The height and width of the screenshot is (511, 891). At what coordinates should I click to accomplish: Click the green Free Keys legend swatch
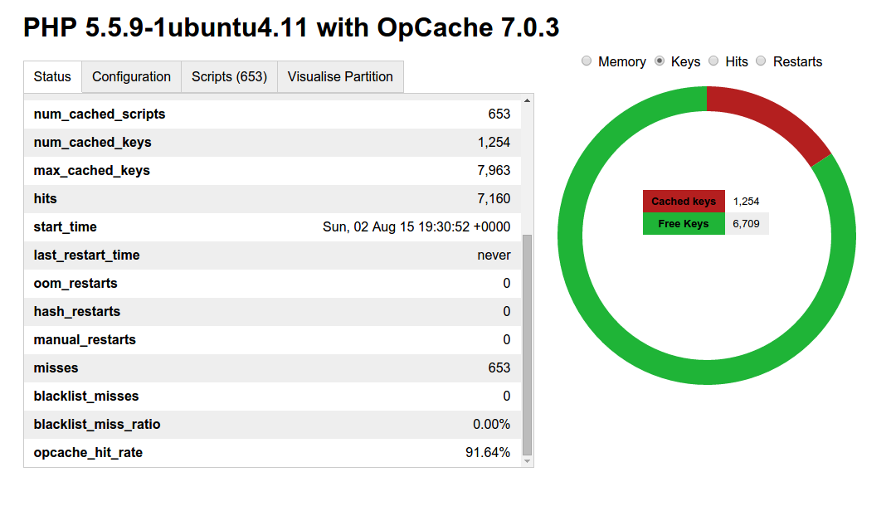click(x=684, y=223)
